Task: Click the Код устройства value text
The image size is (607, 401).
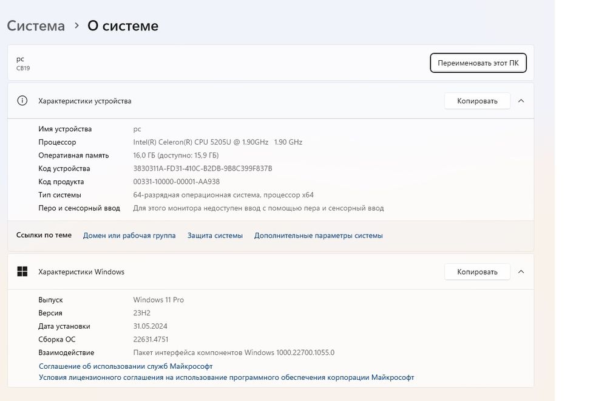Action: [x=203, y=168]
